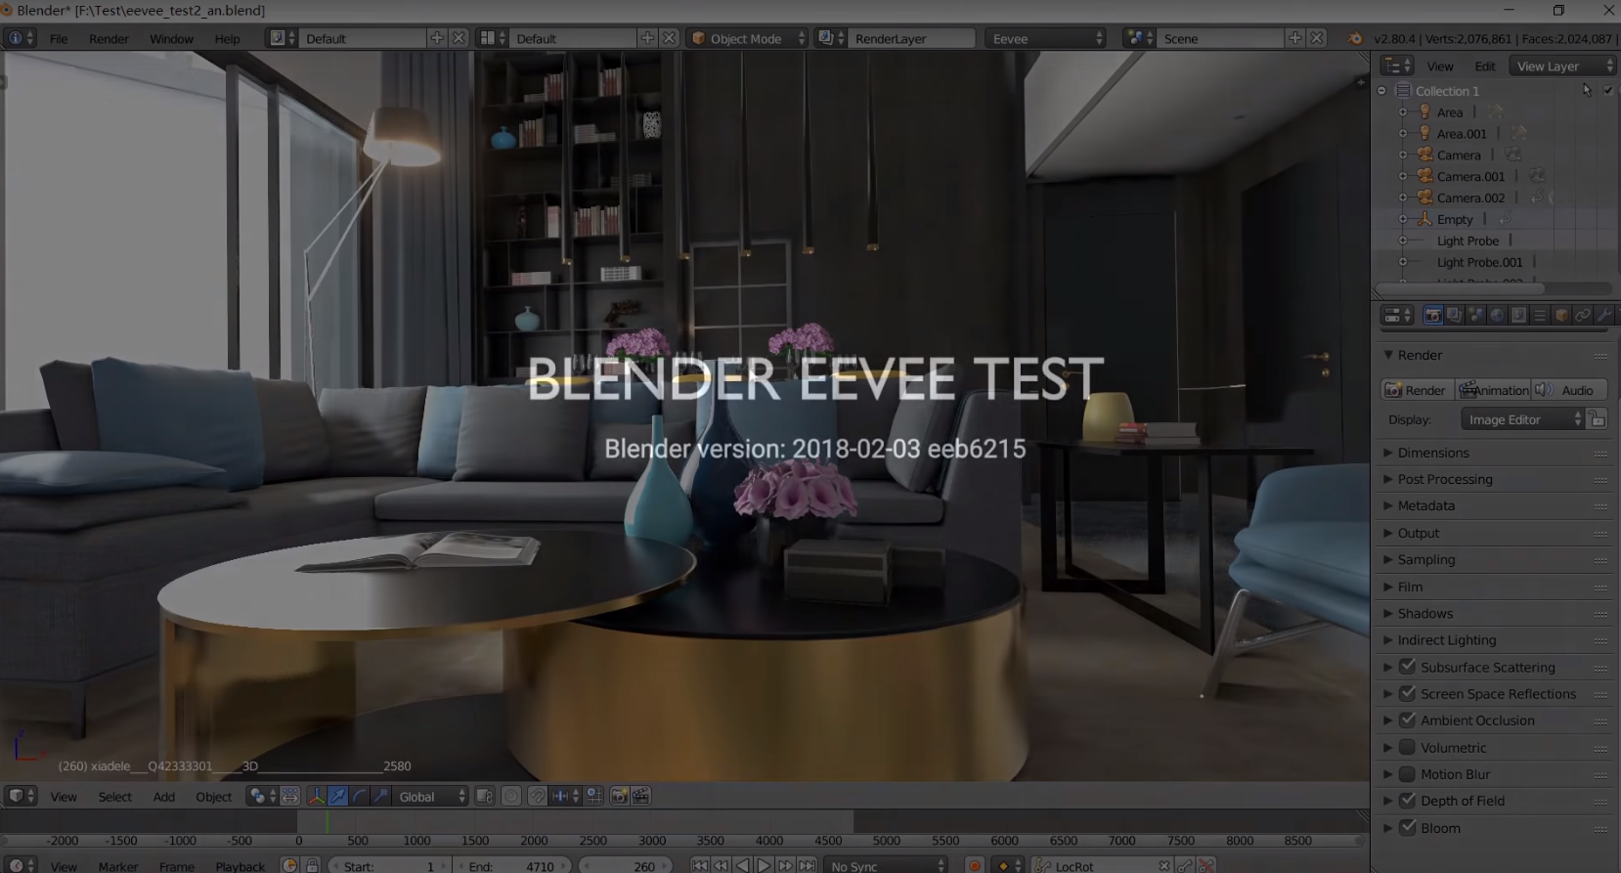This screenshot has height=873, width=1621.
Task: Click the play animation button
Action: (764, 865)
